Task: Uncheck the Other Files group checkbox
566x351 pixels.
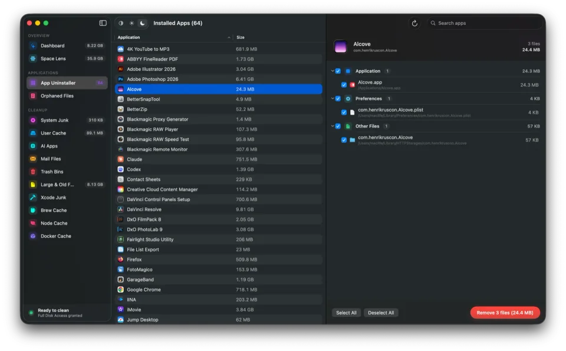Action: point(338,126)
